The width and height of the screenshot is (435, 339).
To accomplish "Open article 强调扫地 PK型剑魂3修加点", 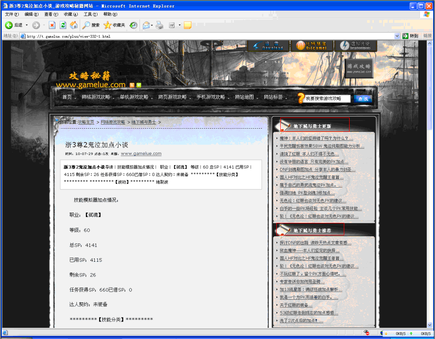I will click(307, 193).
